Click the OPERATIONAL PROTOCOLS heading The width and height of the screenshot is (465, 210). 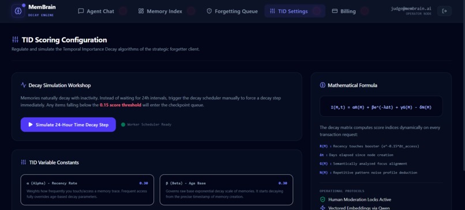[x=342, y=191]
